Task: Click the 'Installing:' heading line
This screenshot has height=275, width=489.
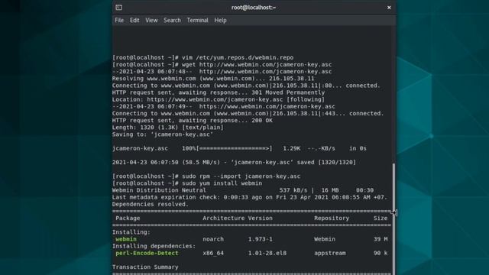Action: pyautogui.click(x=131, y=232)
